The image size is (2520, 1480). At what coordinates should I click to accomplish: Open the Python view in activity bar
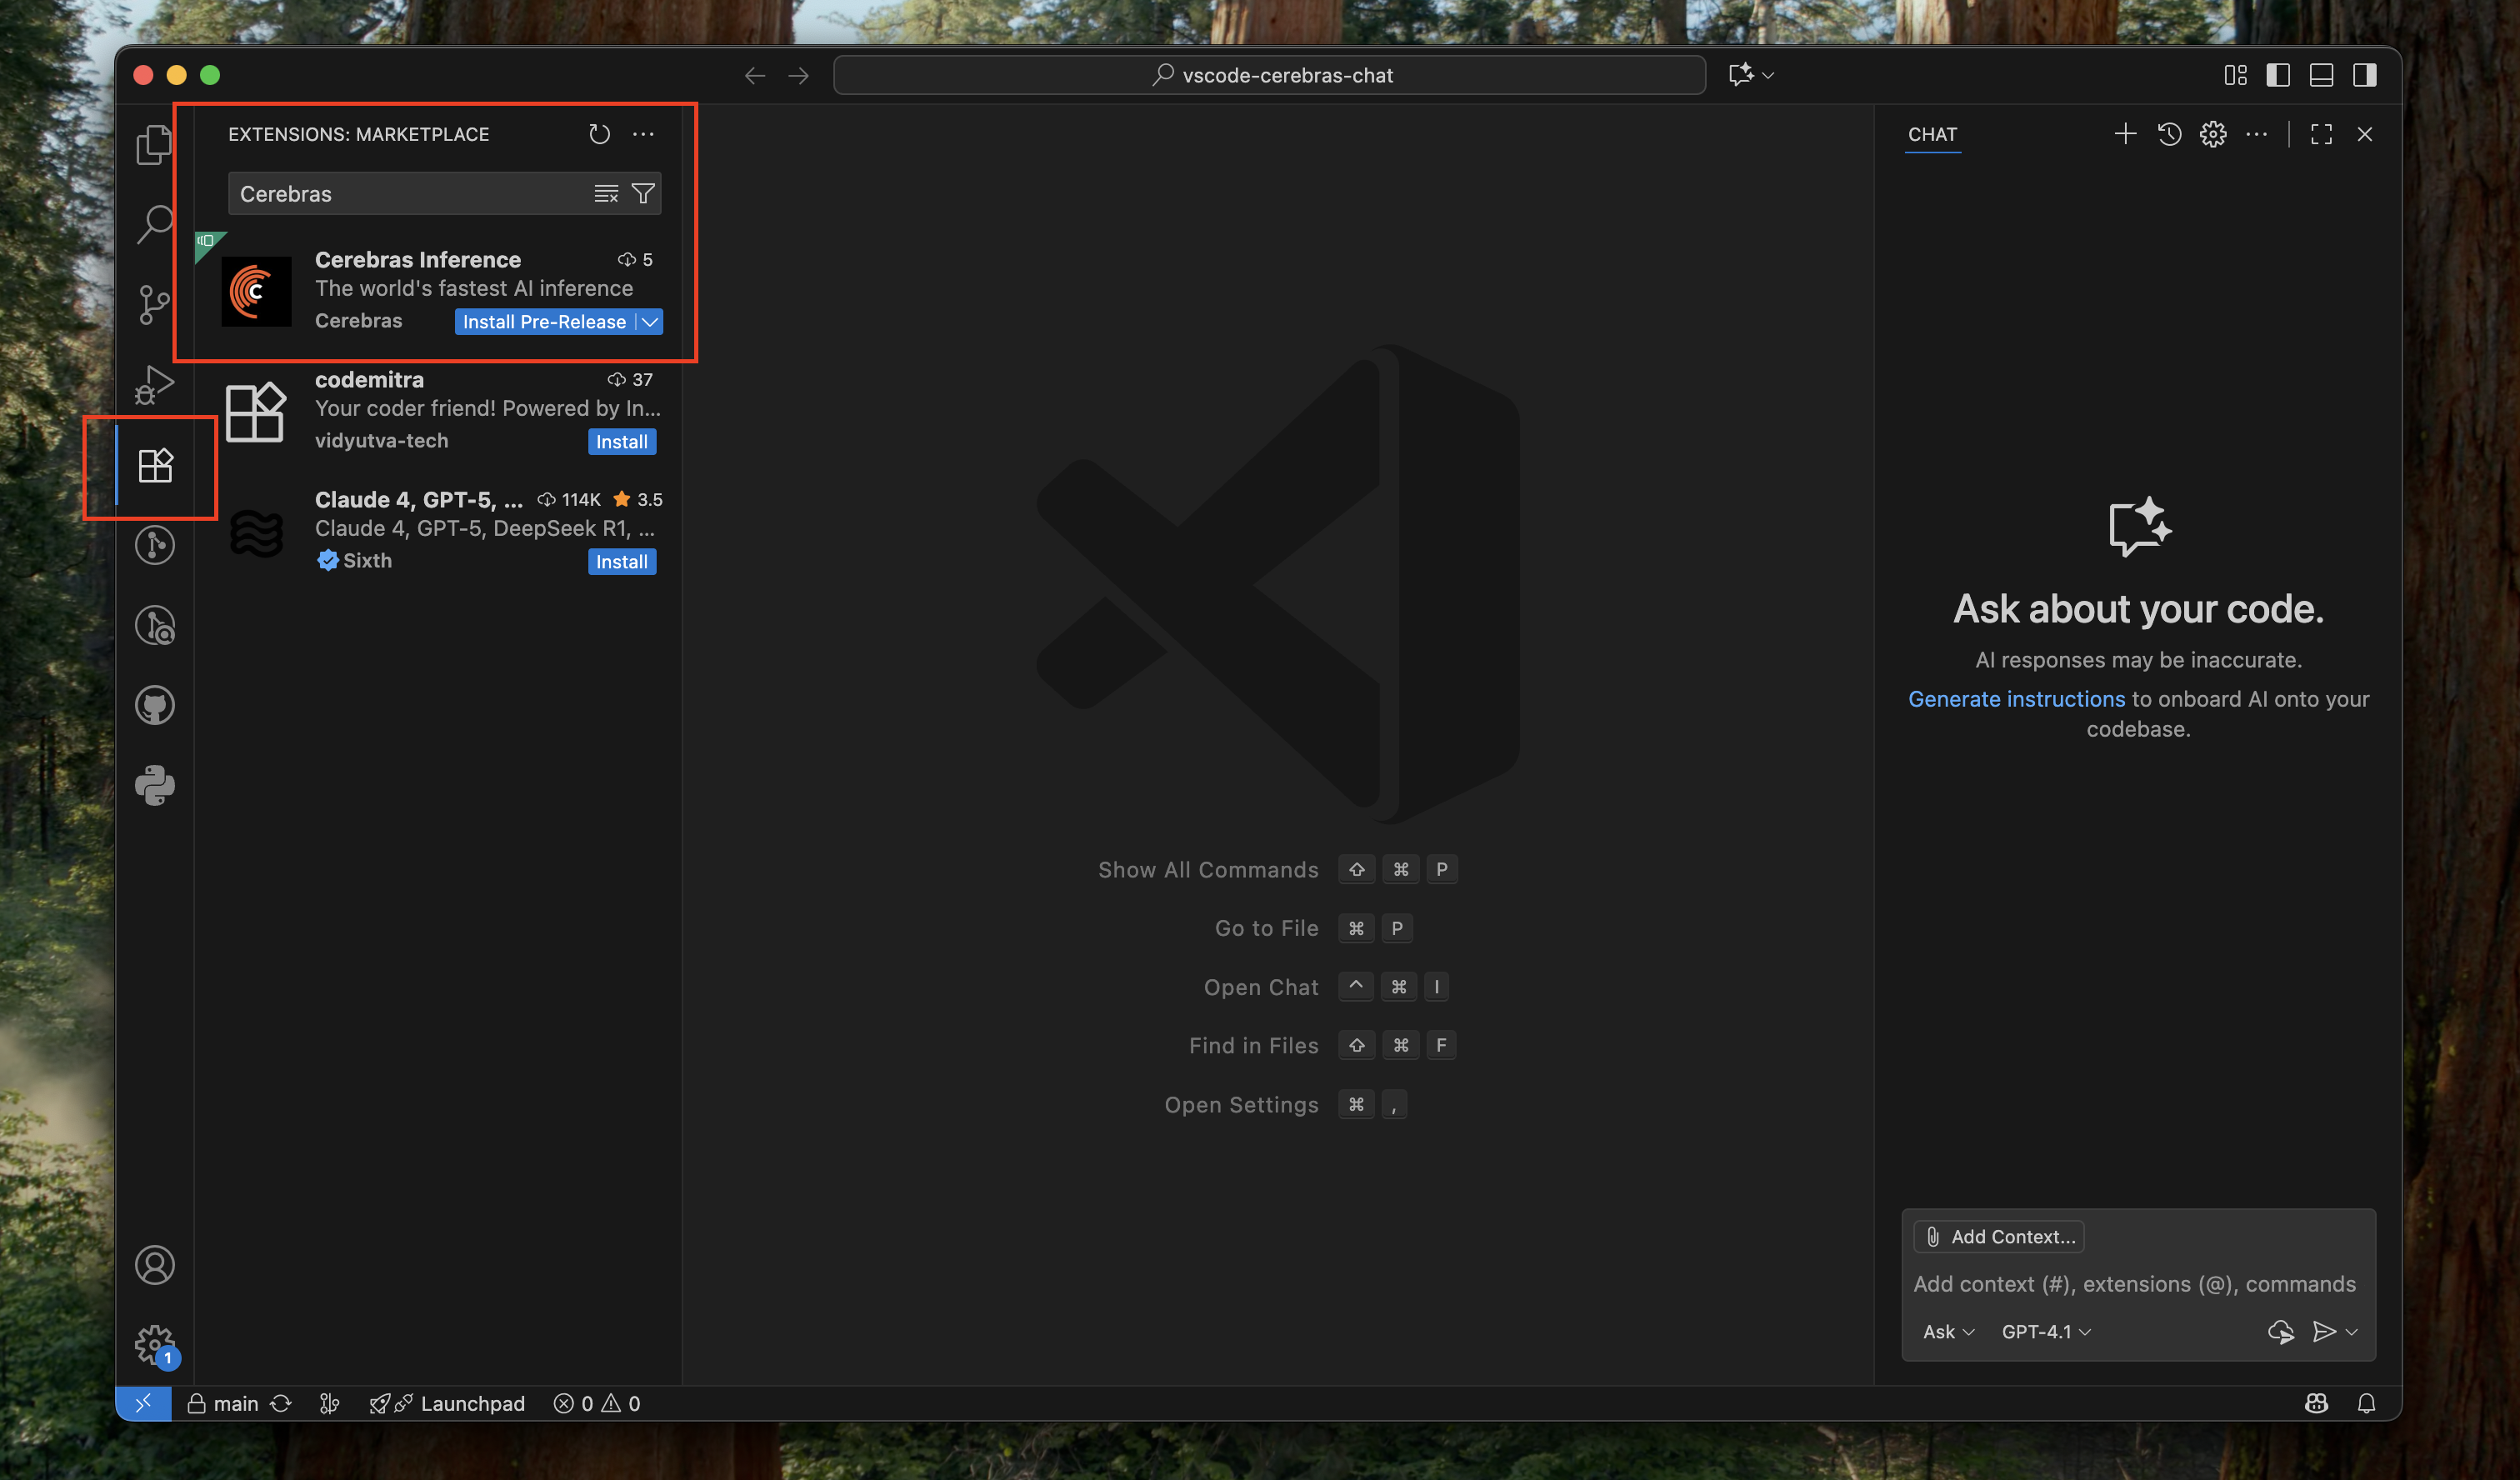tap(154, 785)
